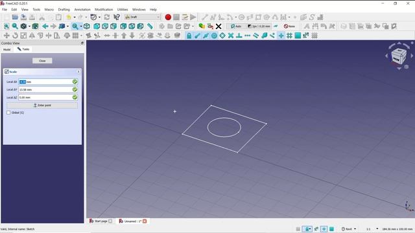
Task: Toggle Snap Perpendicular icon
Action: pyautogui.click(x=239, y=36)
